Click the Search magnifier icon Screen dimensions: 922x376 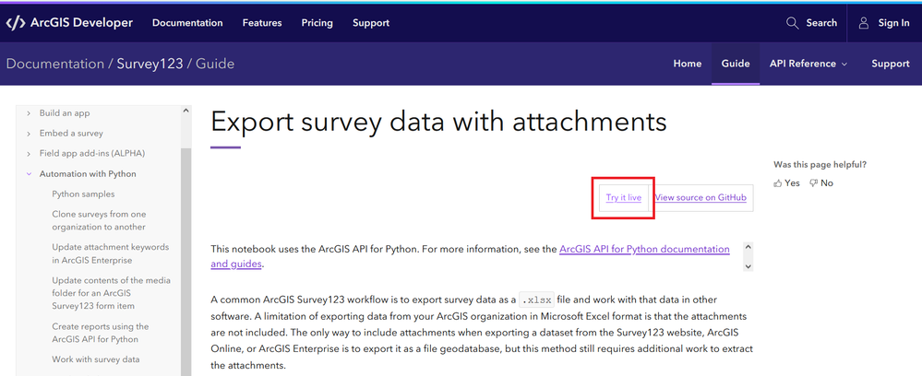(x=792, y=23)
